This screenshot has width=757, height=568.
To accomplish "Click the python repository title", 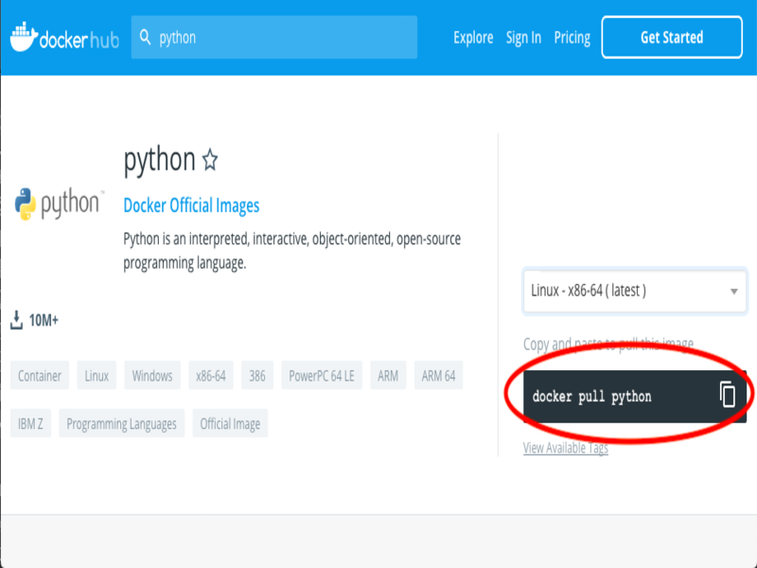I will pos(159,160).
